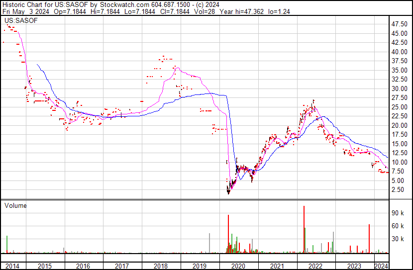Select the 2023 year label
The image size is (413, 270).
coord(354,266)
